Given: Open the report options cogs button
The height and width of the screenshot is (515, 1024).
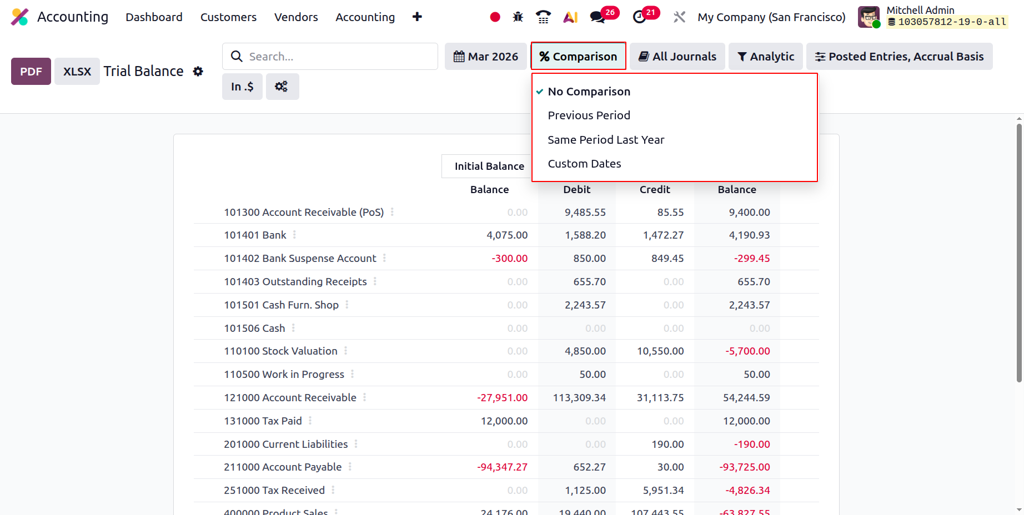Looking at the screenshot, I should point(282,87).
